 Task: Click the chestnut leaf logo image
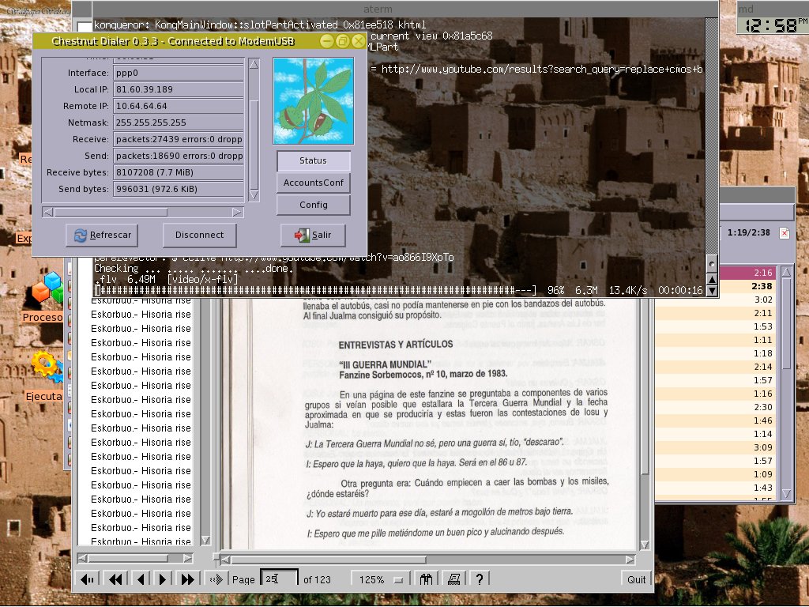[x=313, y=100]
